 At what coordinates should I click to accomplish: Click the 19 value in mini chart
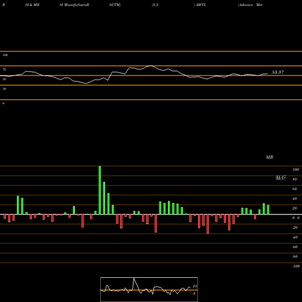(194, 286)
